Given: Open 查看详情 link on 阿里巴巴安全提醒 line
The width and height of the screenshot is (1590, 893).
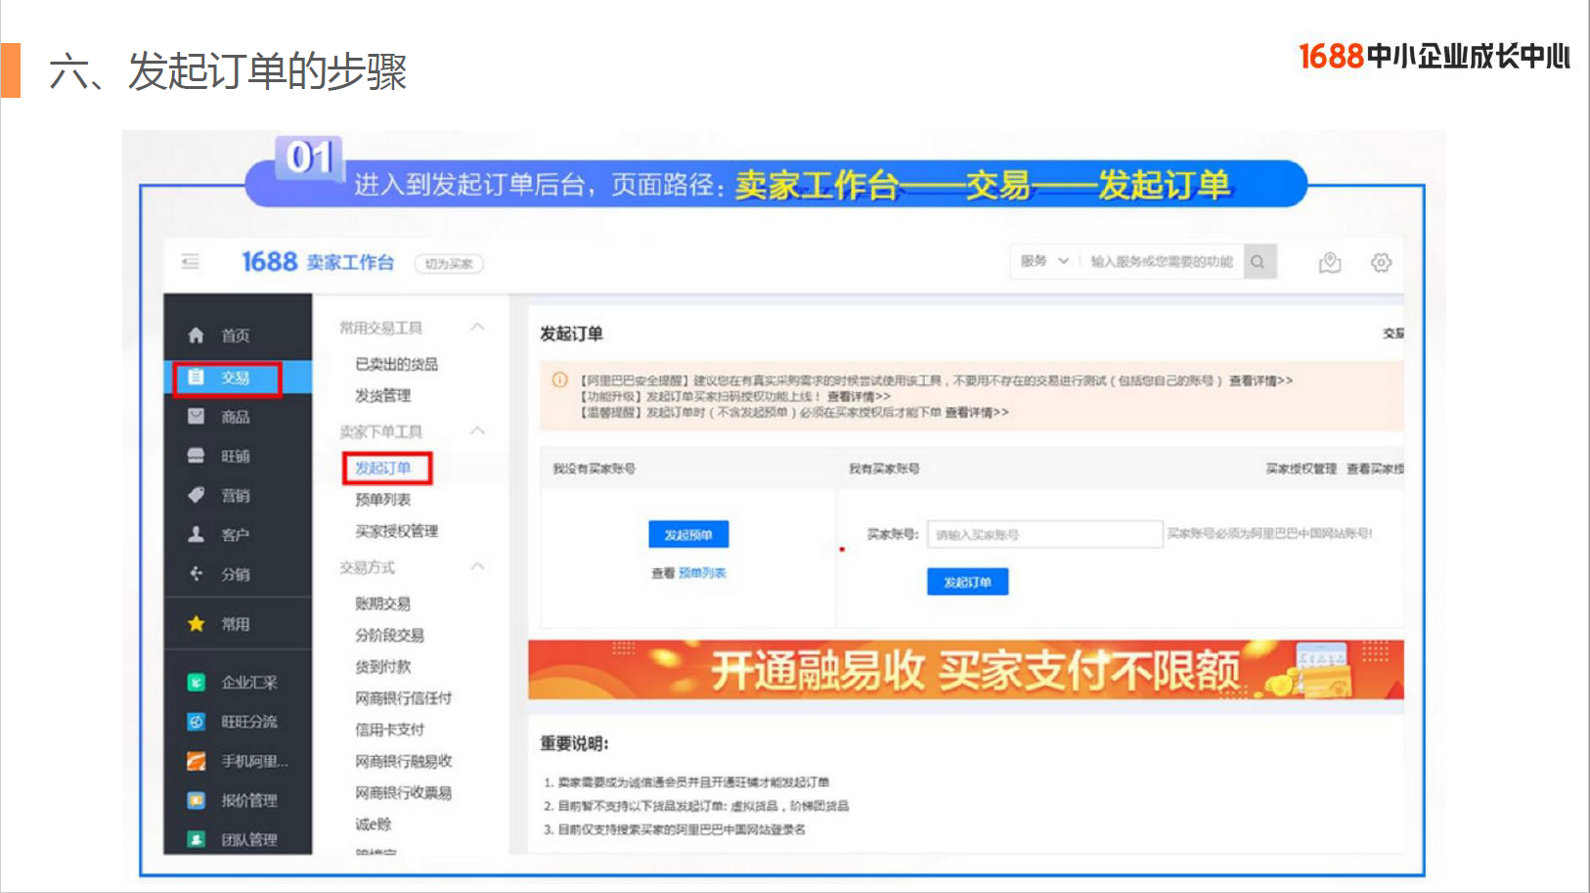Looking at the screenshot, I should click(x=1260, y=380).
